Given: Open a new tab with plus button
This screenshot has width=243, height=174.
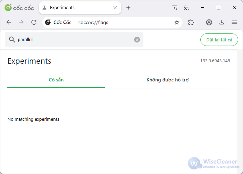Looking at the screenshot, I should click(128, 8).
